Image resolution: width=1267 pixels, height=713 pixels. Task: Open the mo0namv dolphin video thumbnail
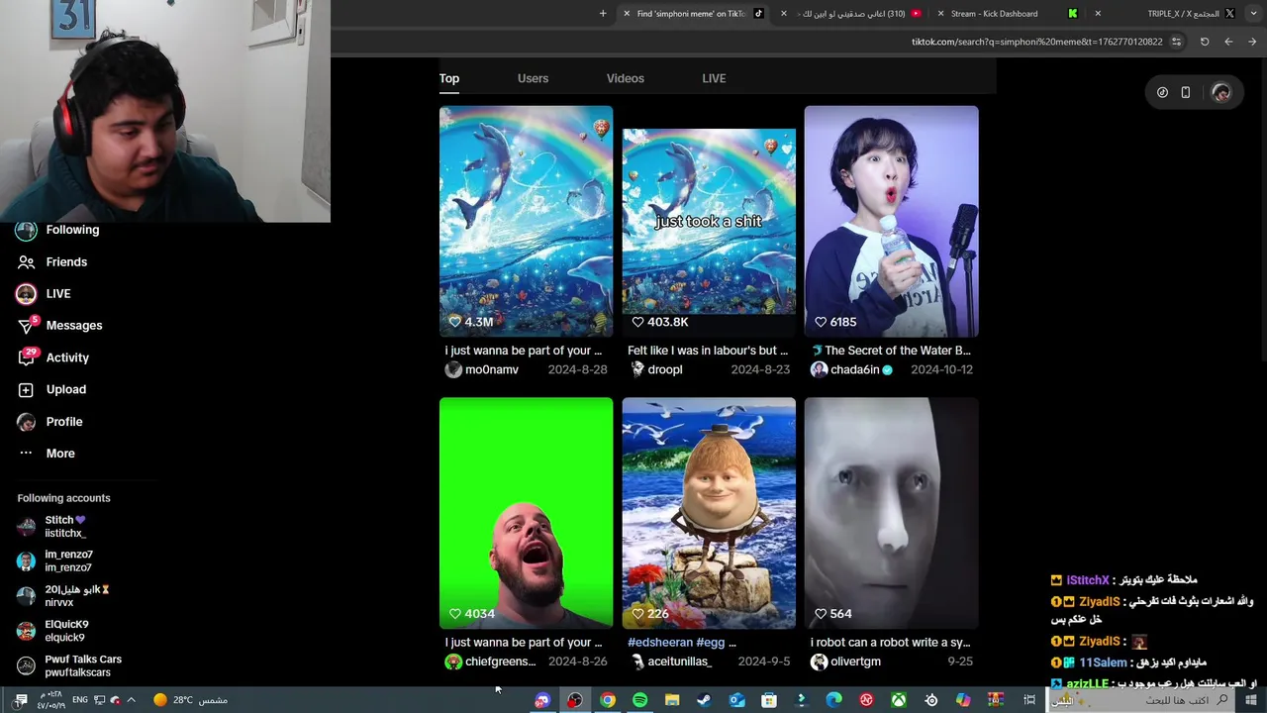[x=526, y=221]
